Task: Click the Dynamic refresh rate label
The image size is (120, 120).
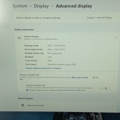Action: coord(35,85)
